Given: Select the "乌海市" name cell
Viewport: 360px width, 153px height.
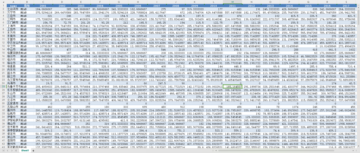Looking at the screenshot, I should (x=13, y=83).
